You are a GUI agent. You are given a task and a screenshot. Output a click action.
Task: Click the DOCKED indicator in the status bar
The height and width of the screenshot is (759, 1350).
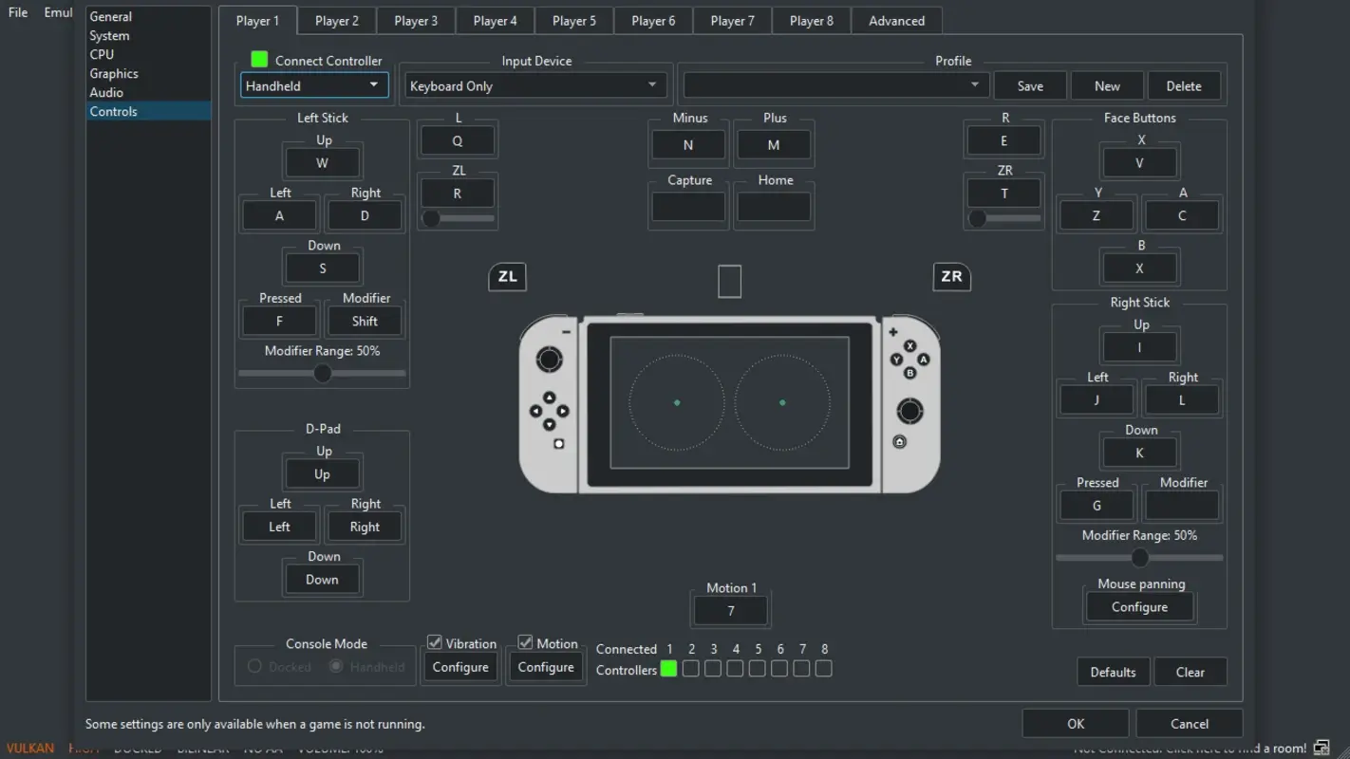[x=137, y=748]
